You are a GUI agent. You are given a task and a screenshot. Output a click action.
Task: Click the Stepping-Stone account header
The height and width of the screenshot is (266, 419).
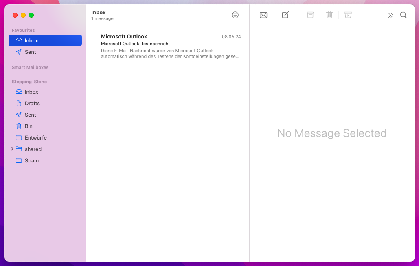click(29, 82)
